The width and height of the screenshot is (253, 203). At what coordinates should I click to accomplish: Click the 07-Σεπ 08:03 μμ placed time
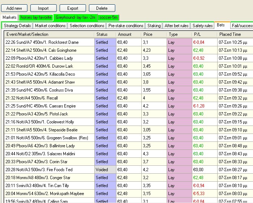pyautogui.click(x=233, y=194)
